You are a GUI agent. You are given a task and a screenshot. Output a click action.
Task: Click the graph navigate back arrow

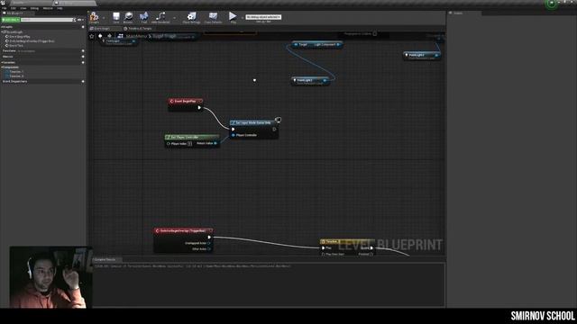[100, 36]
